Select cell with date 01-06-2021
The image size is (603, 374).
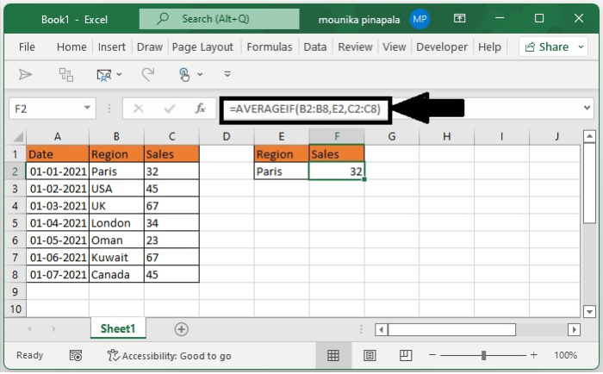pos(58,257)
